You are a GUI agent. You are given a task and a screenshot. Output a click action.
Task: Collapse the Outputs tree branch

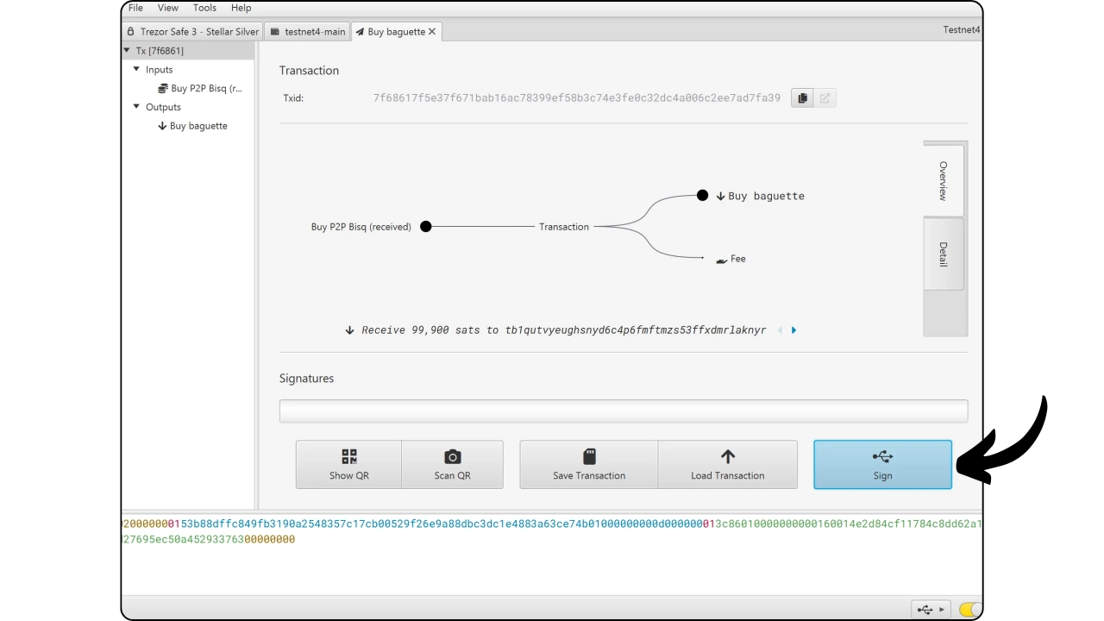[x=136, y=107]
